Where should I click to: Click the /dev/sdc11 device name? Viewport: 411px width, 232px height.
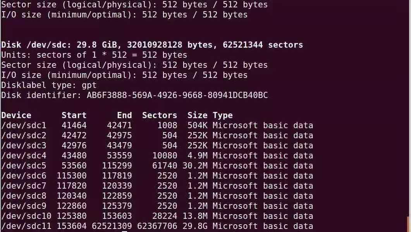pos(26,226)
